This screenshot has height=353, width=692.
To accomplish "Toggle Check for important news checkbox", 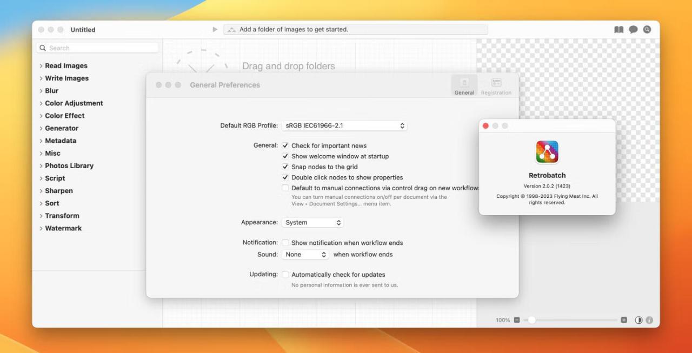I will (x=285, y=145).
